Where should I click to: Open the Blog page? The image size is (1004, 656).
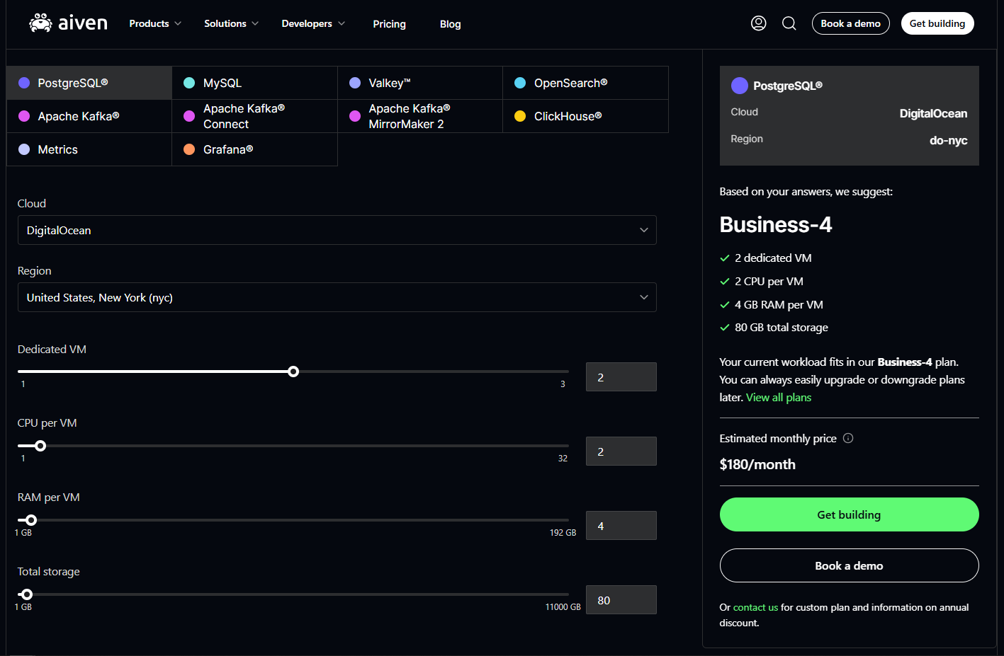451,24
